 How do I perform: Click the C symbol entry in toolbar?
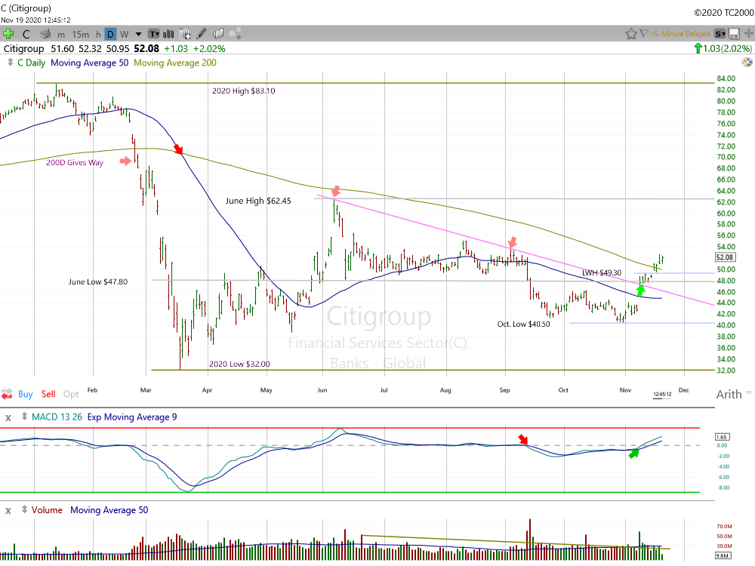[x=26, y=34]
